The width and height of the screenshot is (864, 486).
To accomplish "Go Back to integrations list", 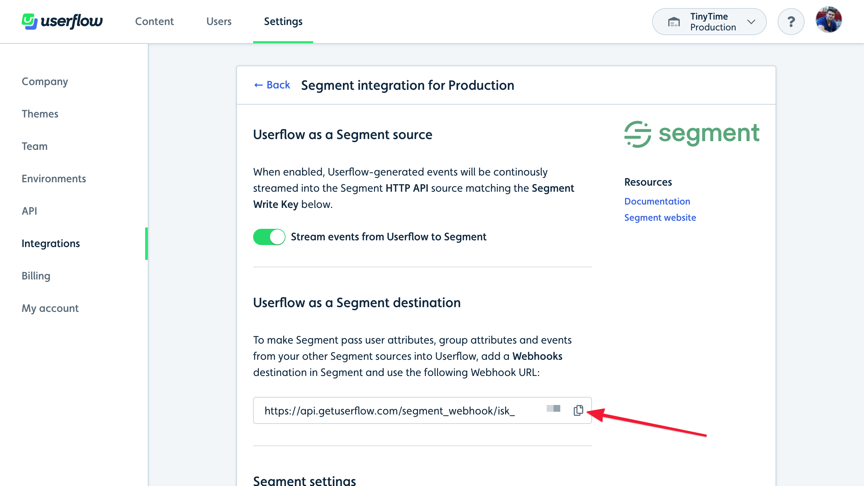I will (x=272, y=85).
